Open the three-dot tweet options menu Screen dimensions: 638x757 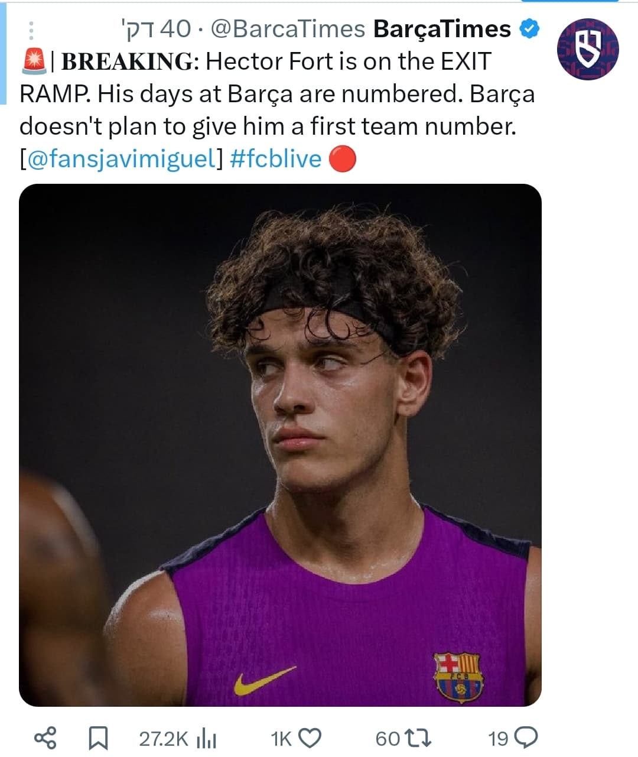32,30
